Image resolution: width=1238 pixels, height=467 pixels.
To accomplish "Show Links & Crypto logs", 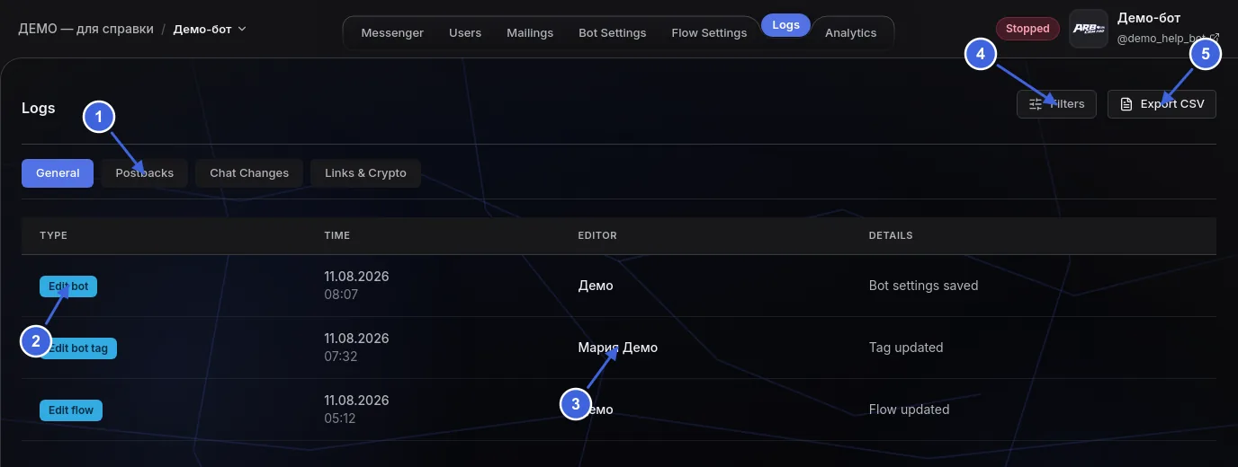I will pyautogui.click(x=365, y=172).
